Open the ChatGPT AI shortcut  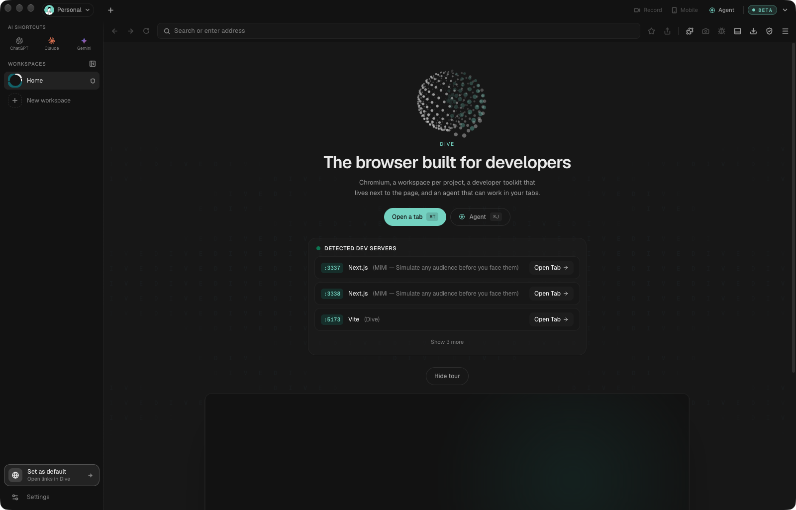19,43
